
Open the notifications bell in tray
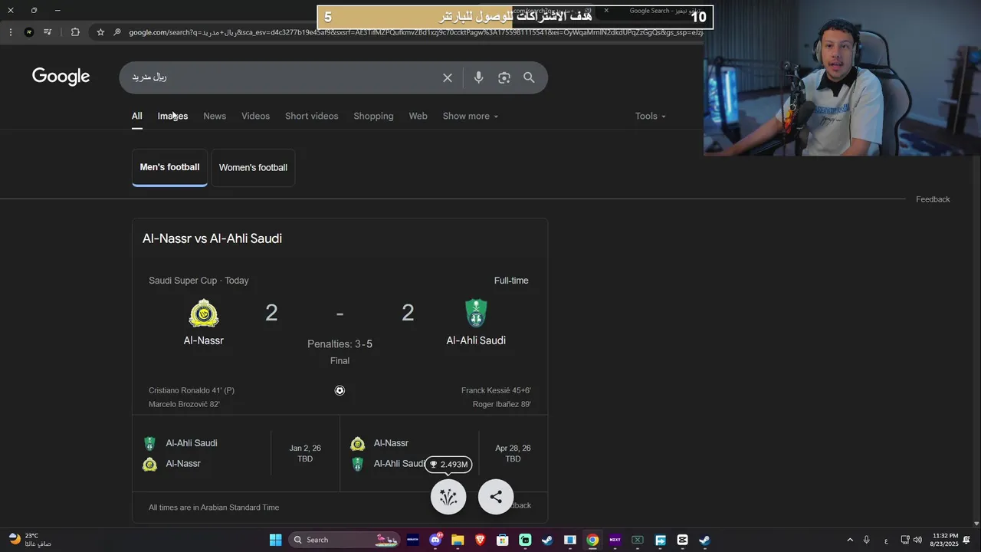(966, 540)
